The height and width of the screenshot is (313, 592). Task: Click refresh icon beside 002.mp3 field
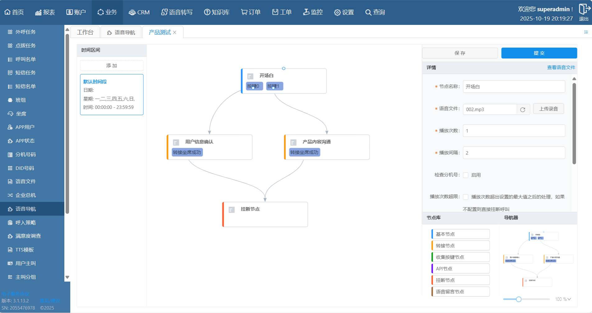pos(523,110)
